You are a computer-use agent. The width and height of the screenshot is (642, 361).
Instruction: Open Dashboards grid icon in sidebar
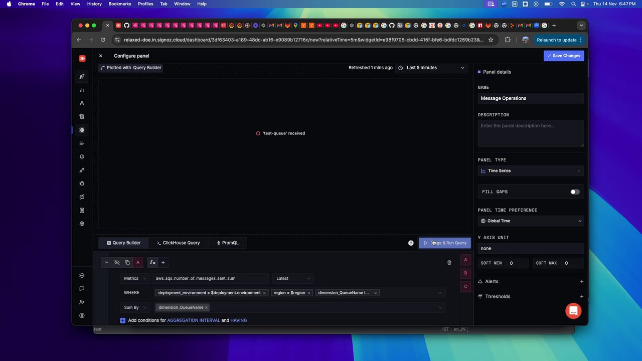point(82,130)
